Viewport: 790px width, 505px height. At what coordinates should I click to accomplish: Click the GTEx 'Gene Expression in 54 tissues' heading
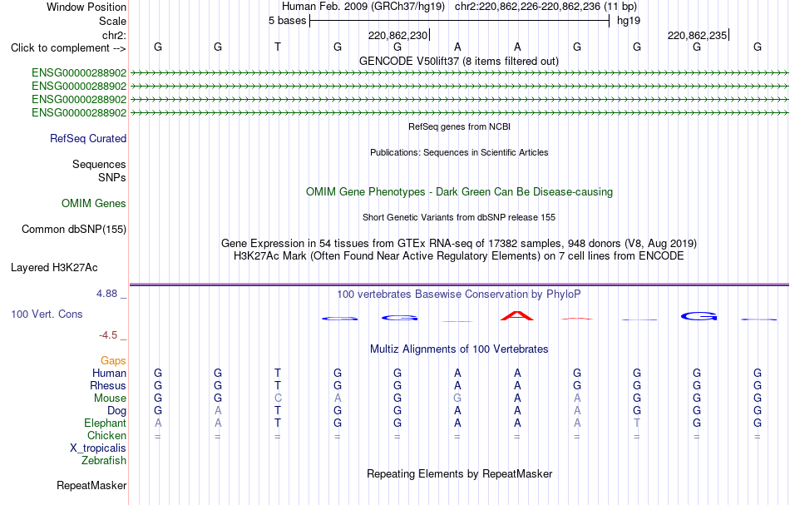coord(459,244)
